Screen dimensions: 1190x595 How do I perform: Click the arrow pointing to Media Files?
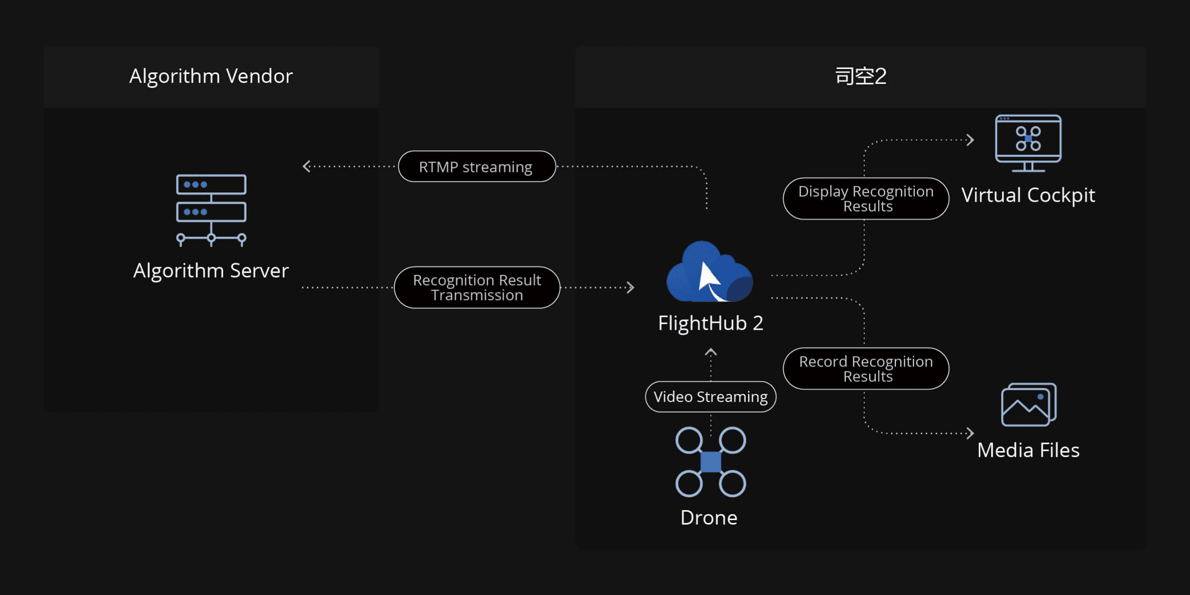(970, 433)
